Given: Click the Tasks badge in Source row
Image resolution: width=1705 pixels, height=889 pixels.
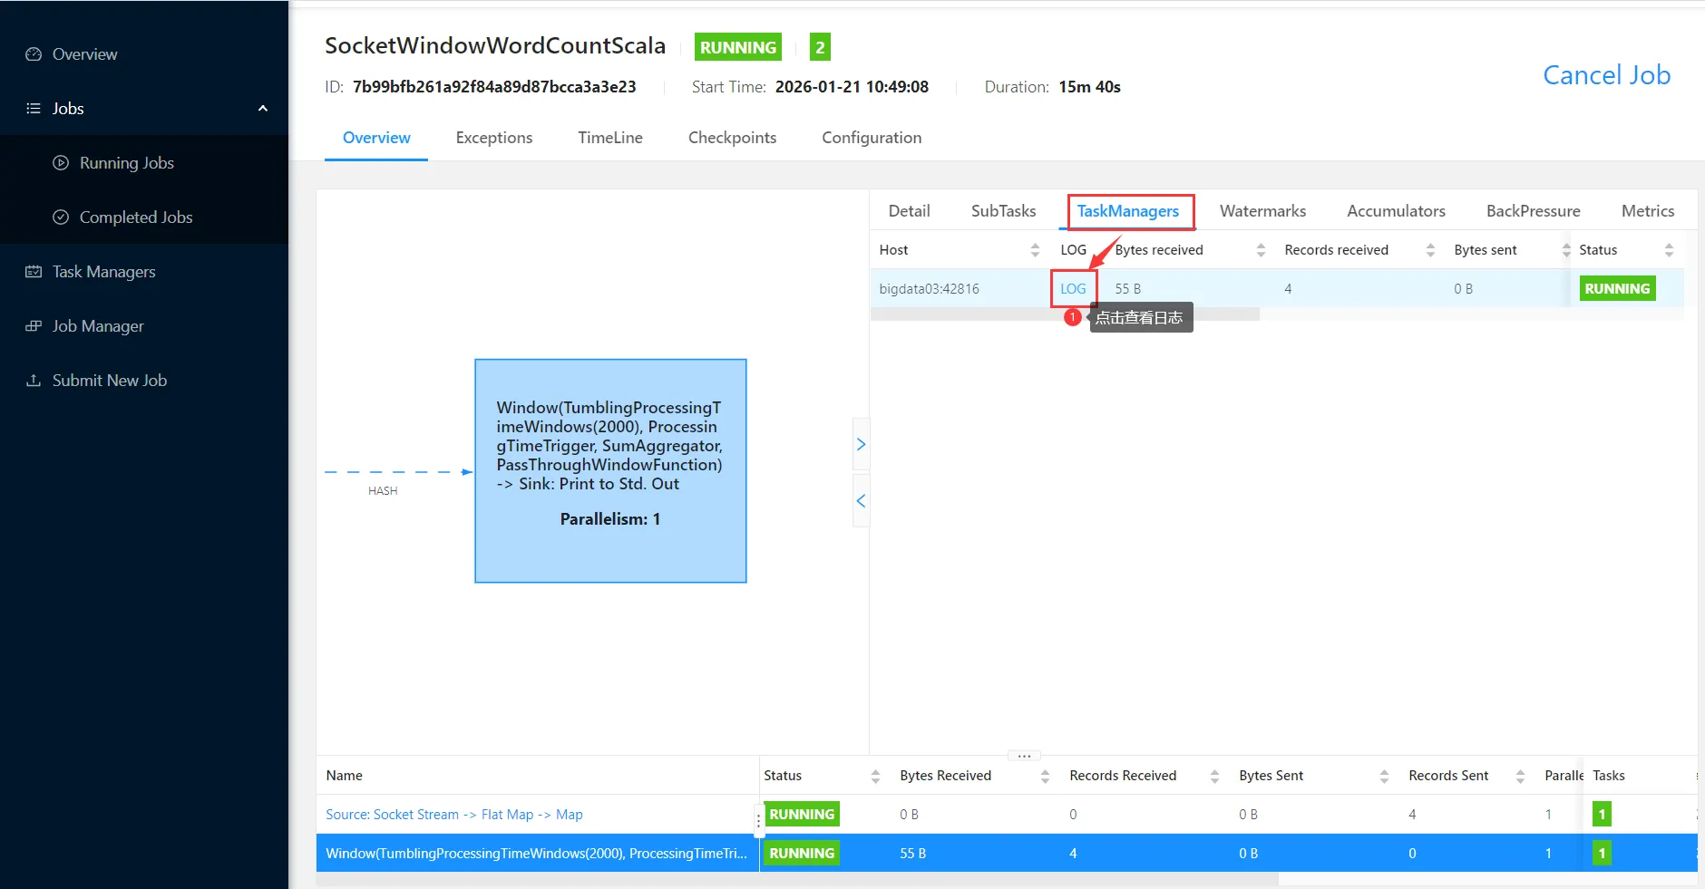Looking at the screenshot, I should point(1602,815).
